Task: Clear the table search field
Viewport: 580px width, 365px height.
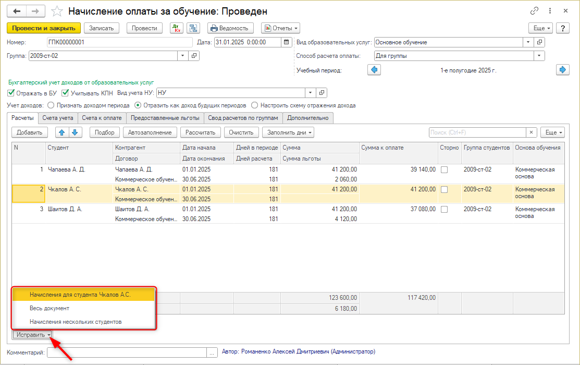Action: [531, 132]
